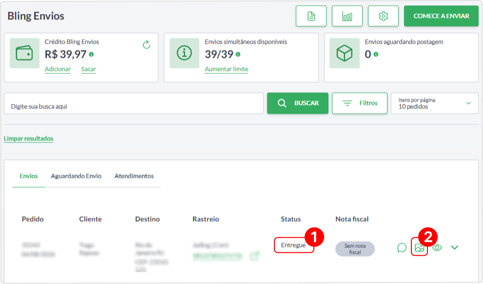
Task: Click the Pedido column header
Action: pos(33,219)
